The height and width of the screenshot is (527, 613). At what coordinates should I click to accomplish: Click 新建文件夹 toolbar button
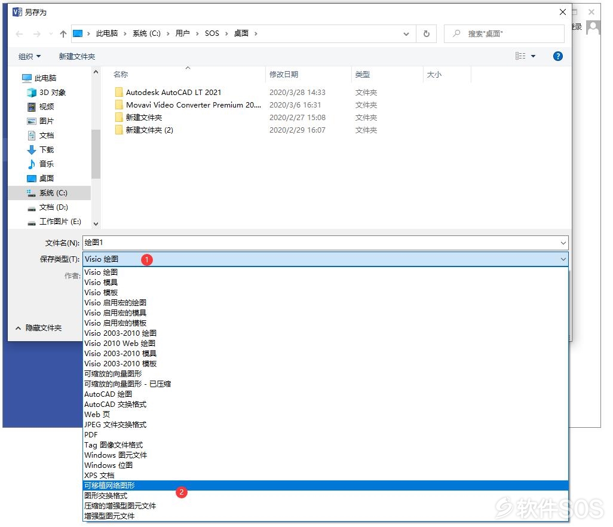tap(77, 56)
